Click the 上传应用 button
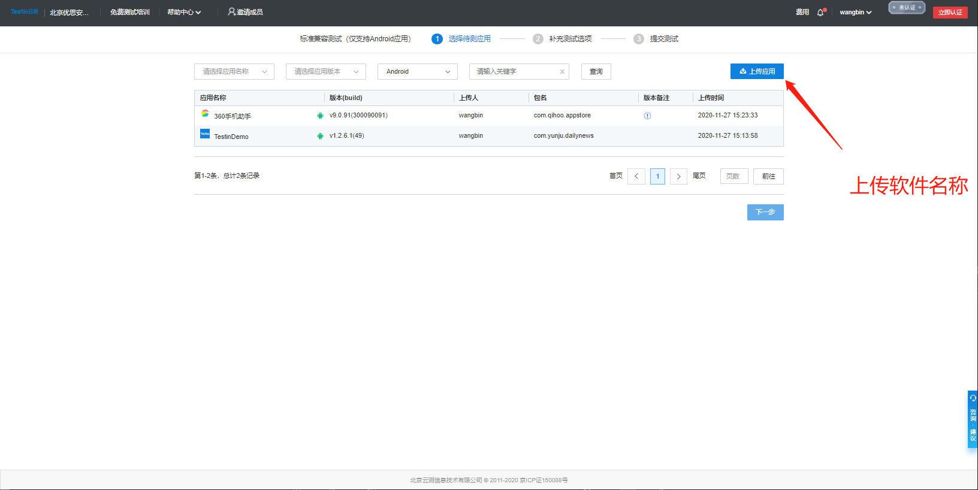Image resolution: width=978 pixels, height=490 pixels. [757, 71]
